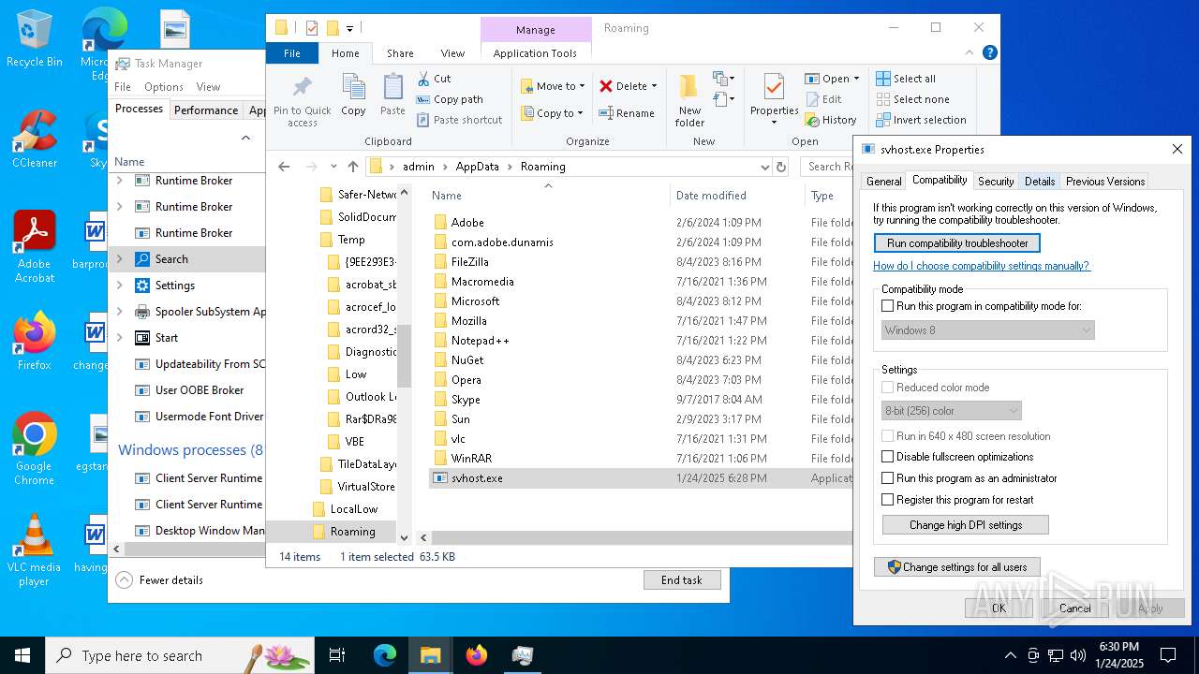1199x674 pixels.
Task: Cut the selected file
Action: tap(434, 79)
